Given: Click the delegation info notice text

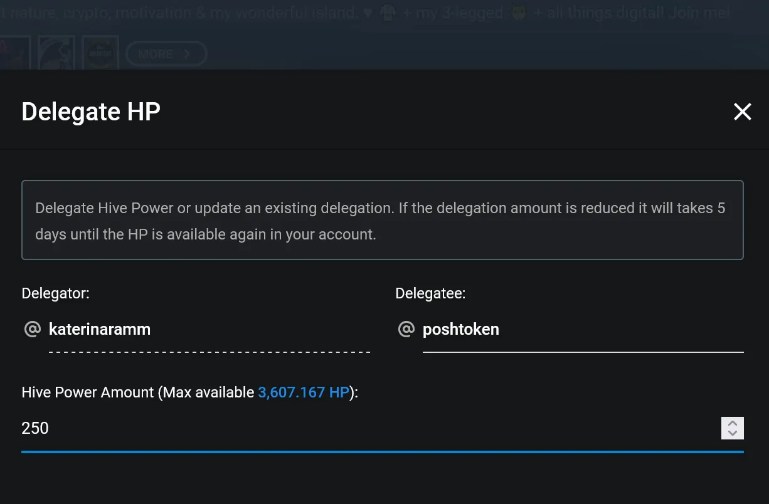Looking at the screenshot, I should 380,221.
